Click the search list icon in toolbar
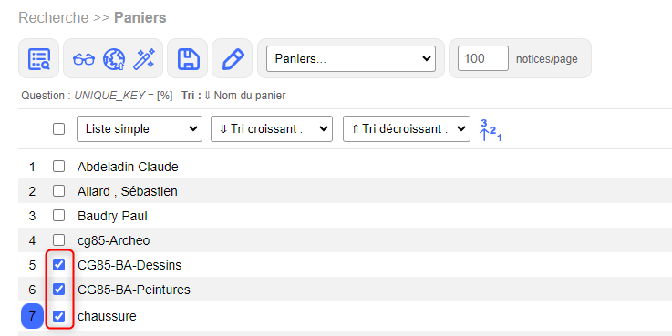 point(39,58)
